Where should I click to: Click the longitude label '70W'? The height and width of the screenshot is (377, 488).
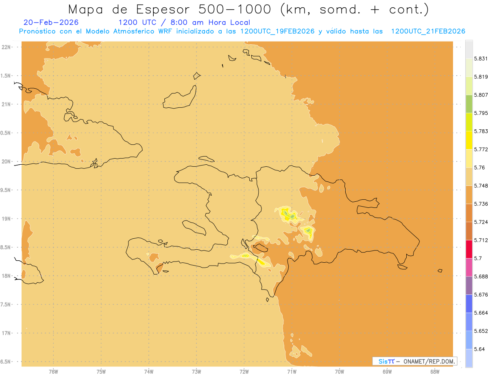pos(340,371)
